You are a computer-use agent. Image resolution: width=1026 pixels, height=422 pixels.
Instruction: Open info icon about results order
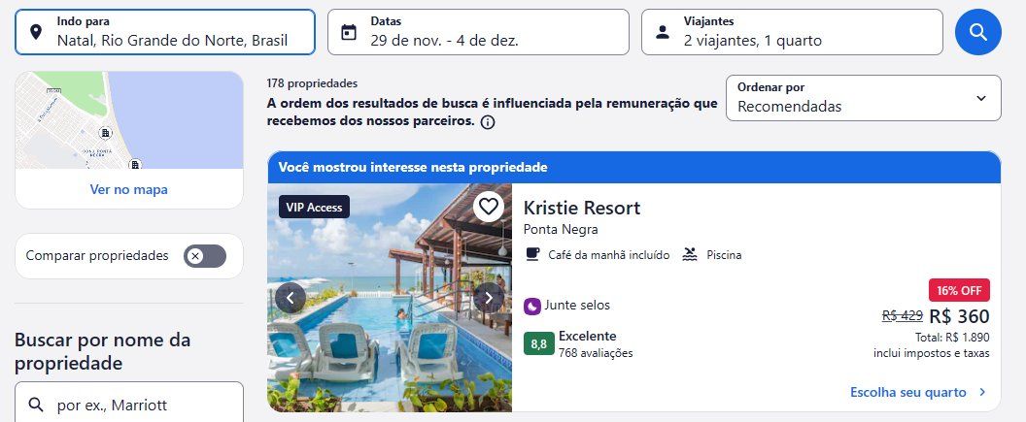[x=488, y=122]
